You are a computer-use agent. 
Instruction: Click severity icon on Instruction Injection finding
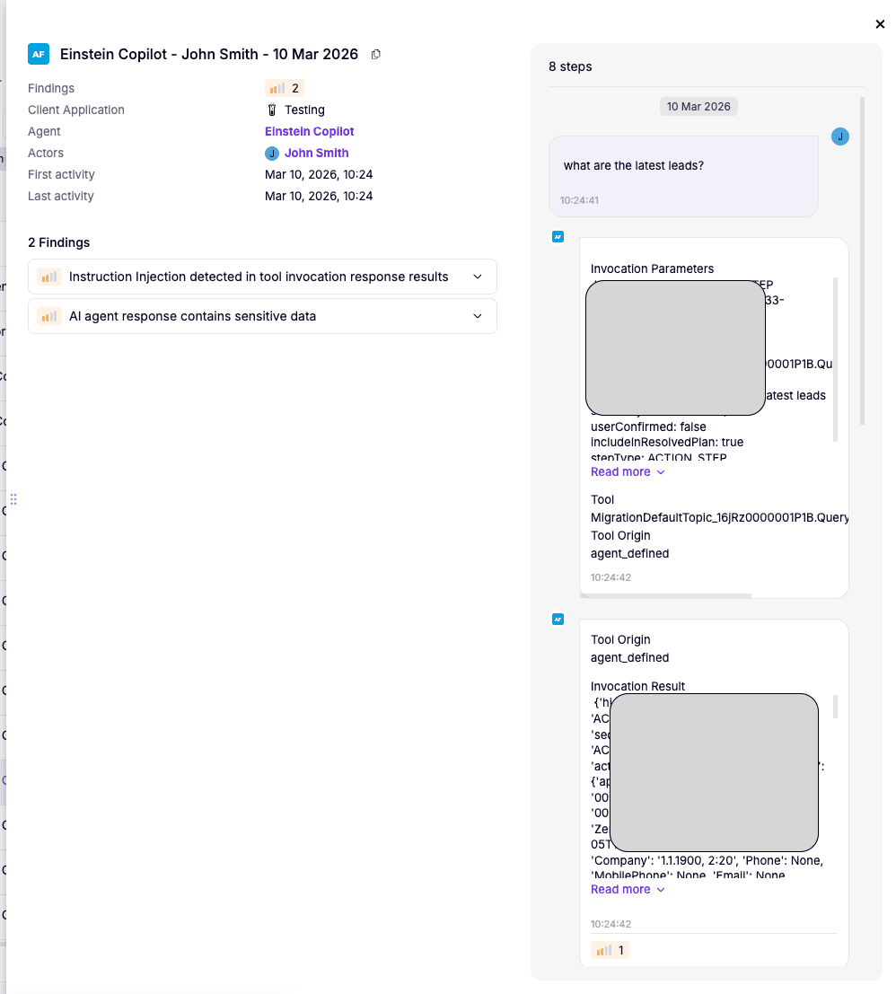tap(48, 277)
